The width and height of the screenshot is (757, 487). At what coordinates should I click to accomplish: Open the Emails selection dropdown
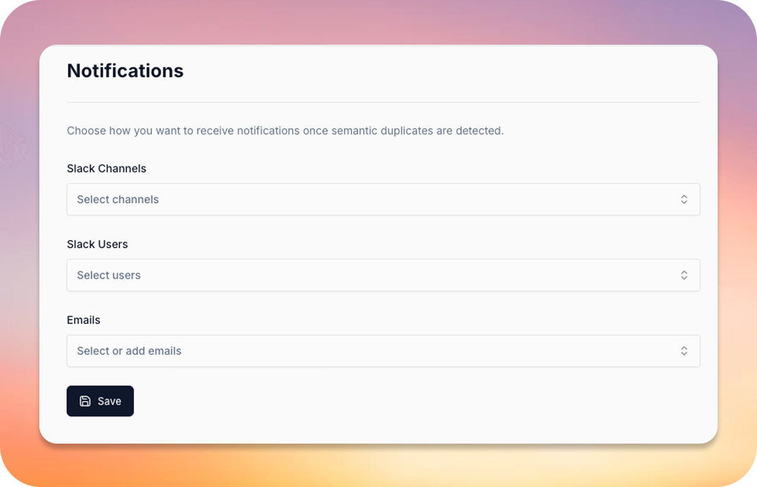click(383, 351)
